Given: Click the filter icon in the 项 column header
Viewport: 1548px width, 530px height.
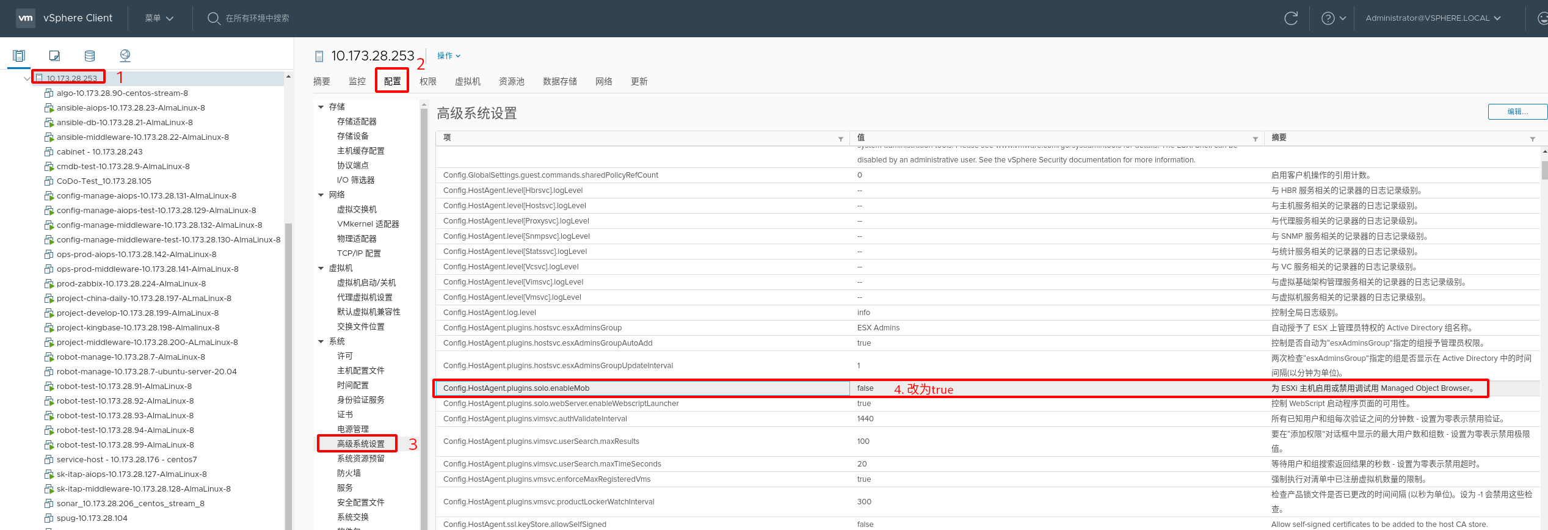Looking at the screenshot, I should (841, 139).
